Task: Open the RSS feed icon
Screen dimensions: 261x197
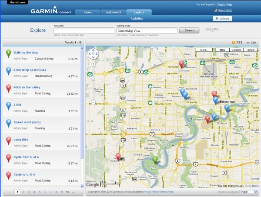Action: coord(234,43)
